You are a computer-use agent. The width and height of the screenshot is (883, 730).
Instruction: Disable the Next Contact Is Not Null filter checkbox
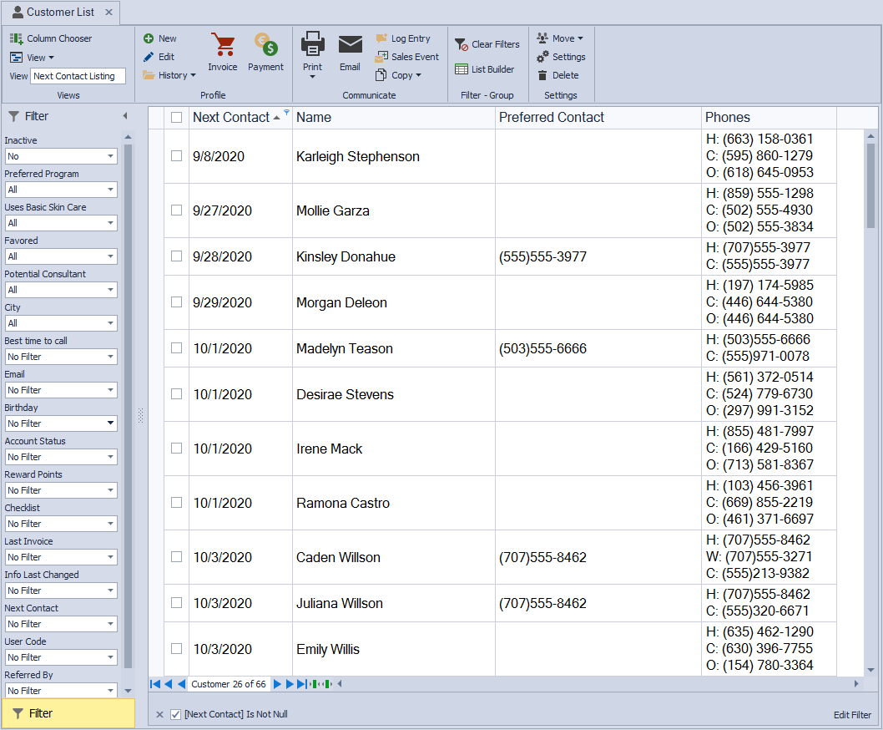(176, 714)
